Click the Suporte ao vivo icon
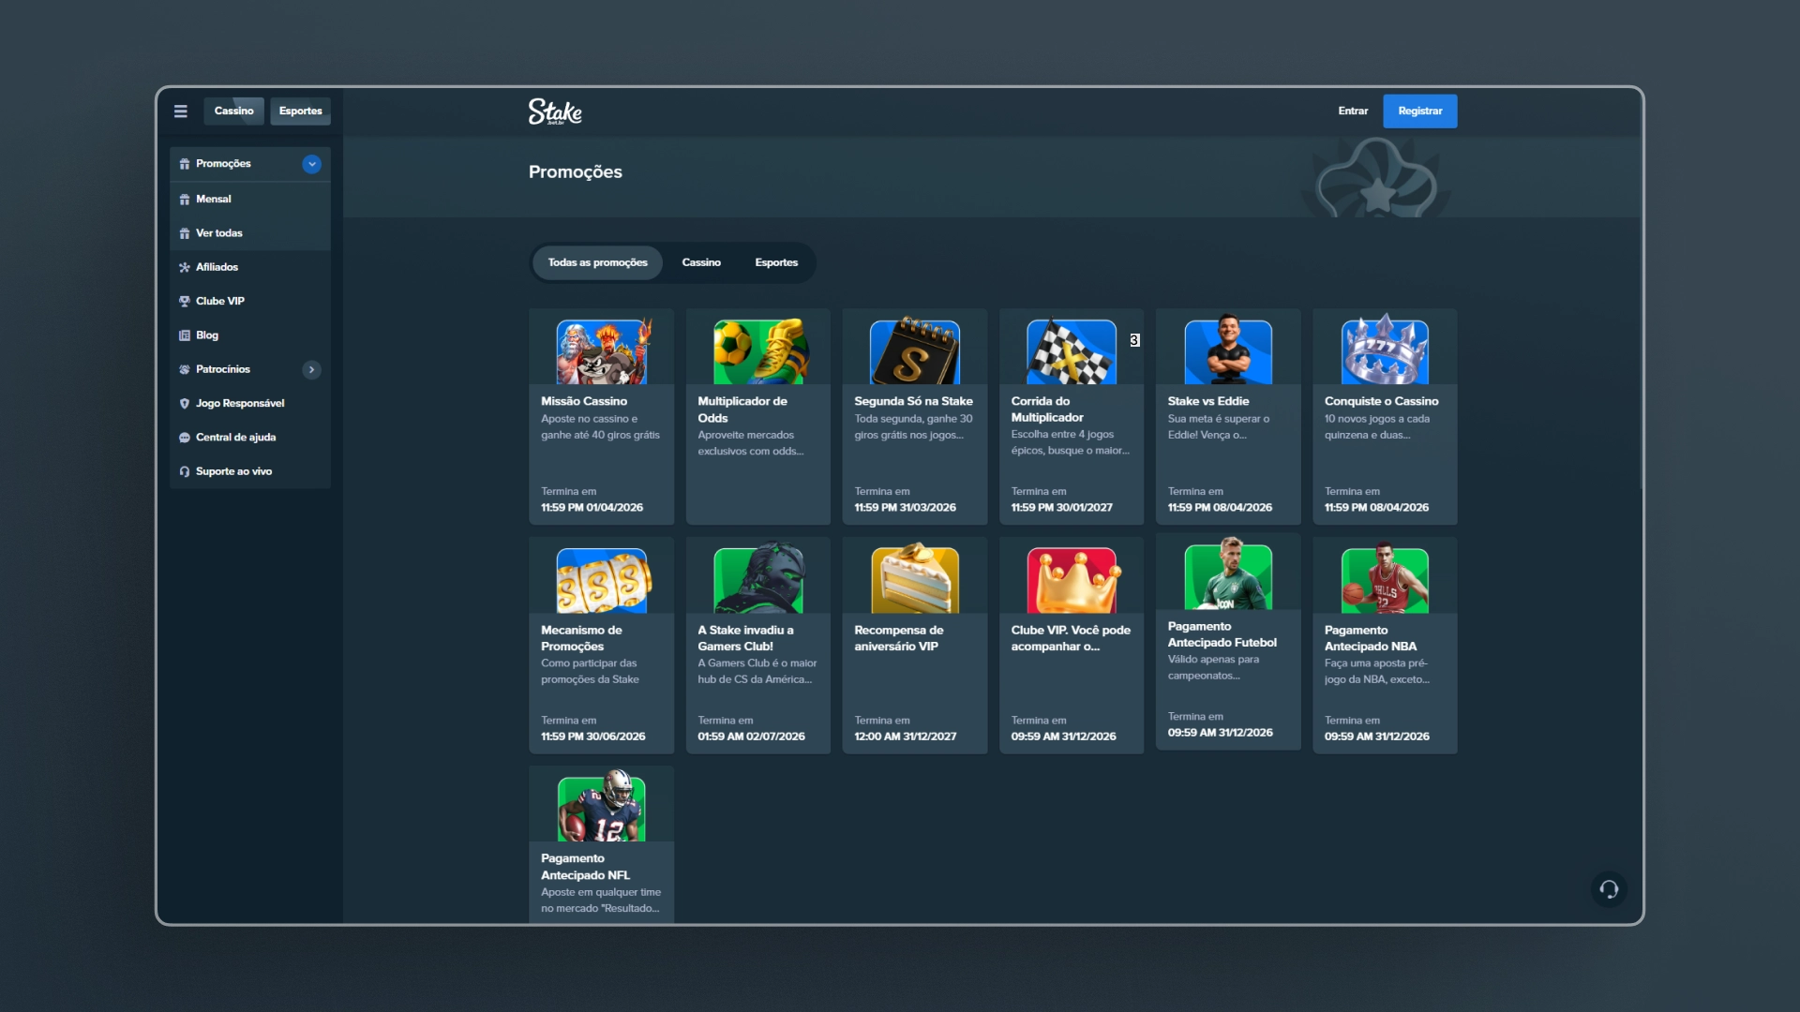Image resolution: width=1800 pixels, height=1012 pixels. pos(185,471)
